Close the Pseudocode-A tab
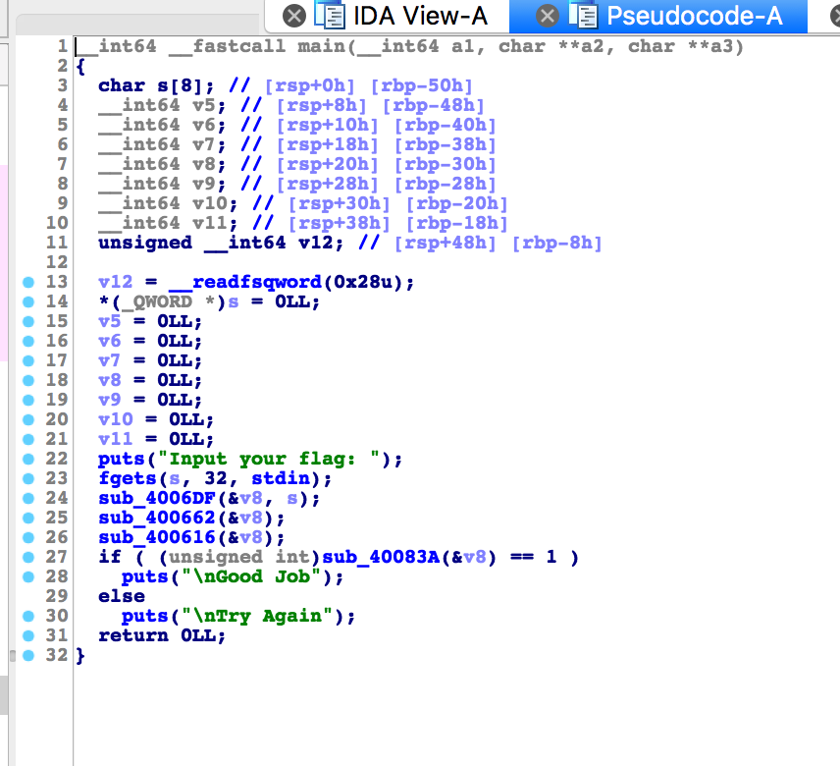Viewport: 840px width, 766px height. pos(547,16)
